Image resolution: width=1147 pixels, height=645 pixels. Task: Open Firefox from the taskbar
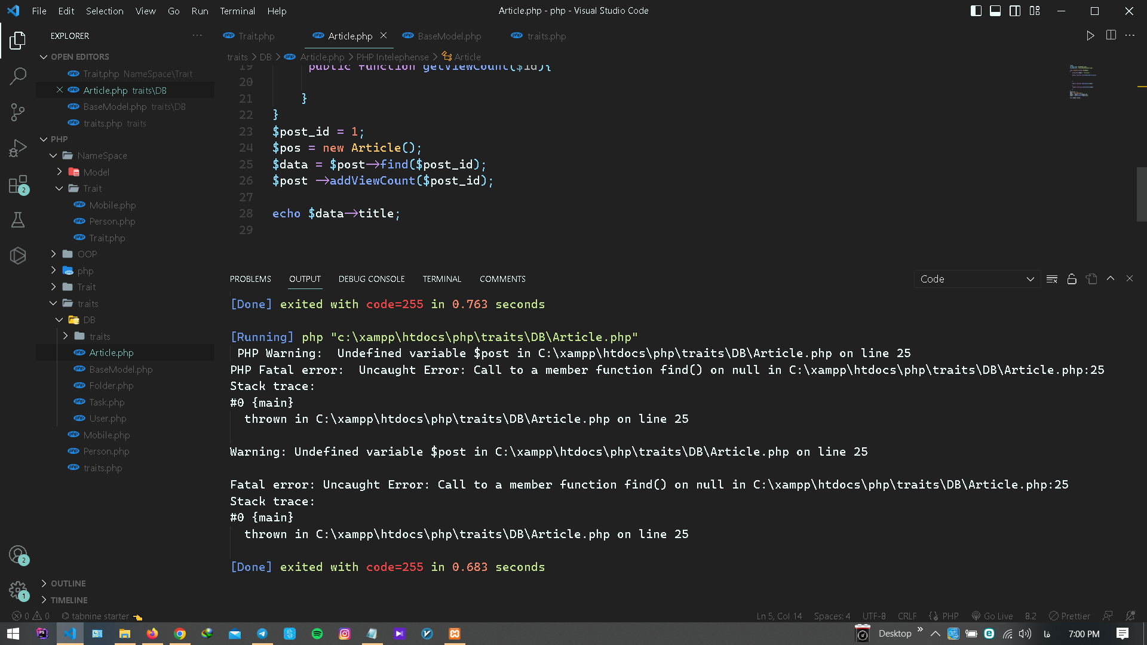152,634
